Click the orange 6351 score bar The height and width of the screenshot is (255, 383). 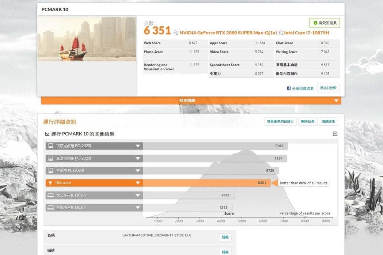pos(206,183)
